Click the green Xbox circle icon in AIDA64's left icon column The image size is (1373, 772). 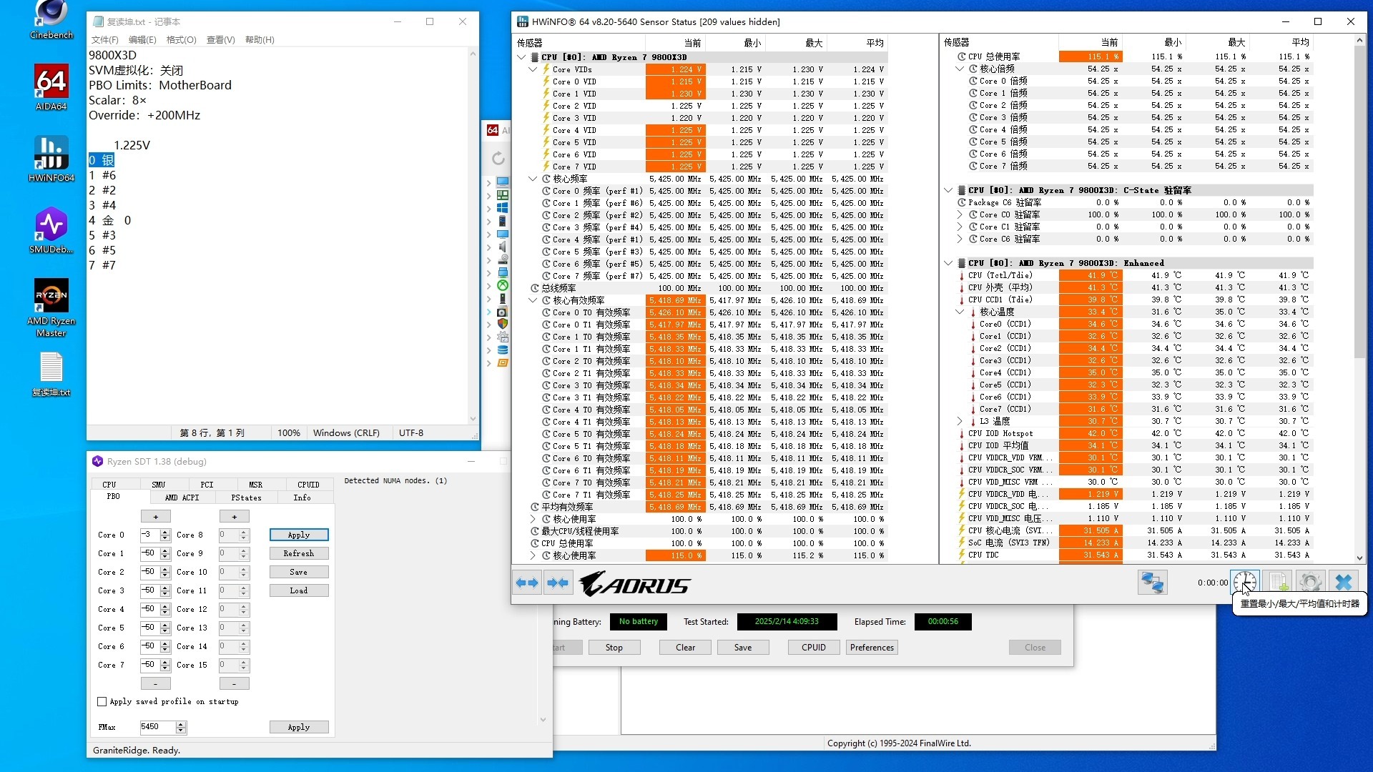[503, 285]
